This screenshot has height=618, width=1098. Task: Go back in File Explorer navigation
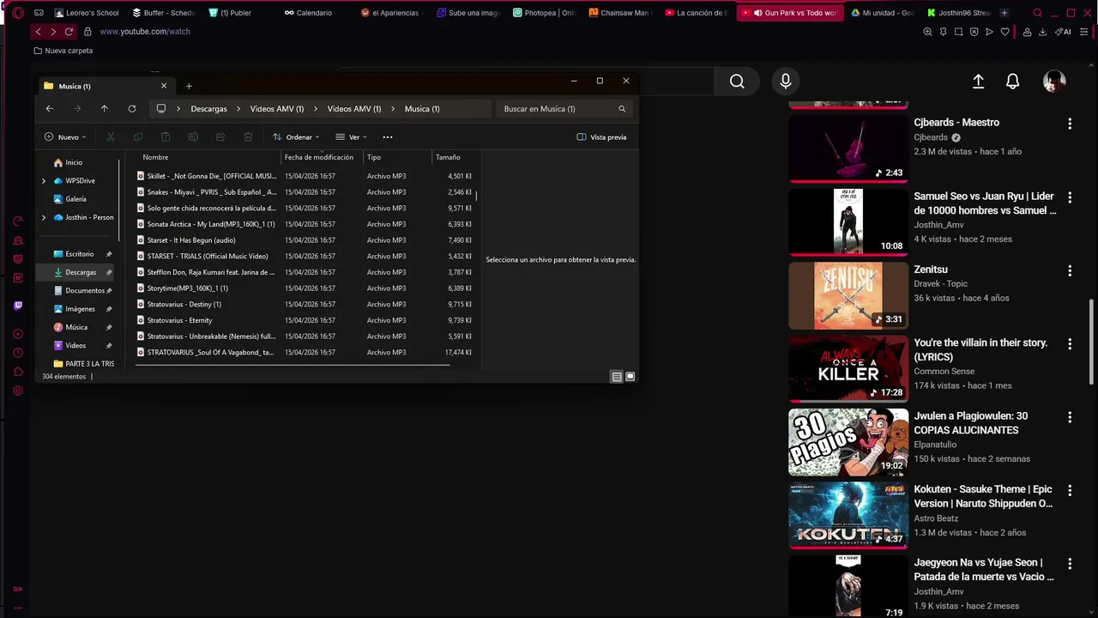pos(50,109)
